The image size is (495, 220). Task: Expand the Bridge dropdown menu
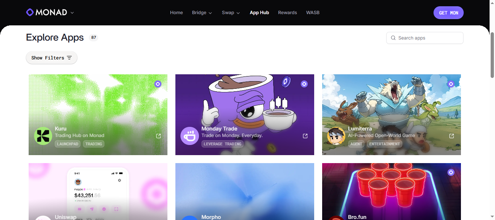(202, 13)
